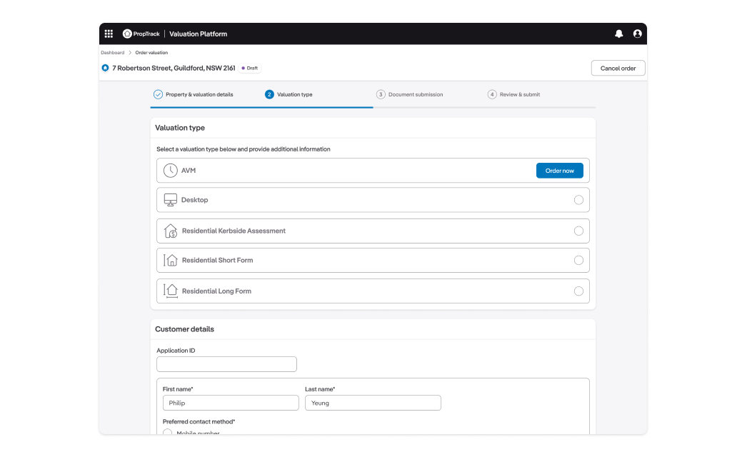The height and width of the screenshot is (457, 747).
Task: Click the Residential Kerbside Assessment house icon
Action: pos(171,231)
